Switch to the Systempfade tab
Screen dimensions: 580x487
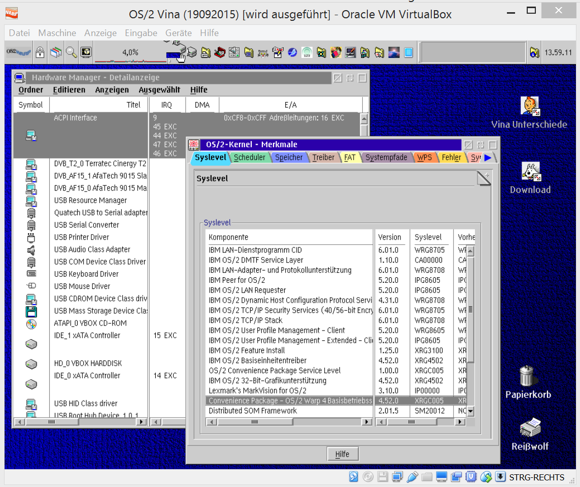coord(386,157)
